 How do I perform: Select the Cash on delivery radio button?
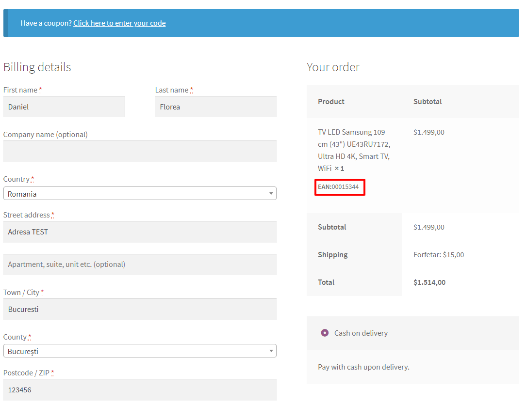(x=325, y=333)
